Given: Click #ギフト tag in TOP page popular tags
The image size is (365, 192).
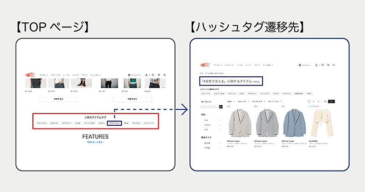Looking at the screenshot, I should [x=102, y=123].
